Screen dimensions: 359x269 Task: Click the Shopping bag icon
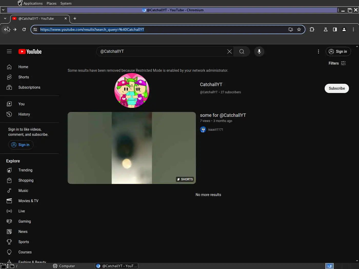click(9, 180)
